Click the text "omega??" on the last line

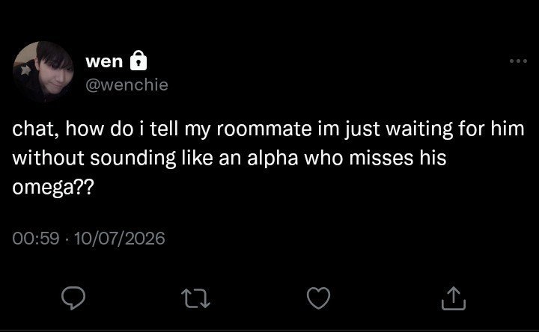pyautogui.click(x=53, y=188)
